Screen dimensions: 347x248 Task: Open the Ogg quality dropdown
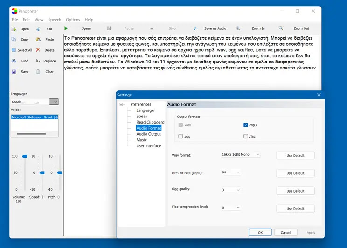click(231, 190)
